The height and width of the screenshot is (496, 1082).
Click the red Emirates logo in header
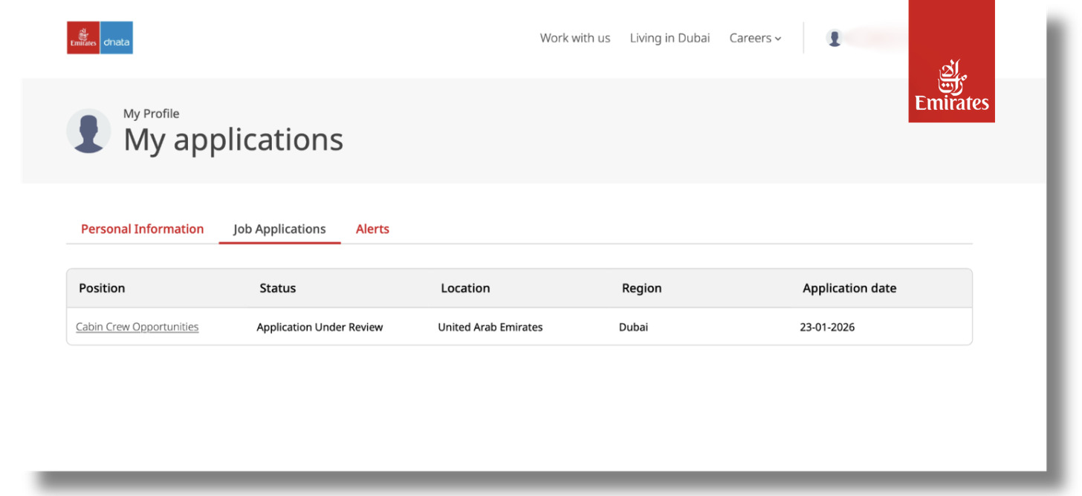(x=82, y=38)
